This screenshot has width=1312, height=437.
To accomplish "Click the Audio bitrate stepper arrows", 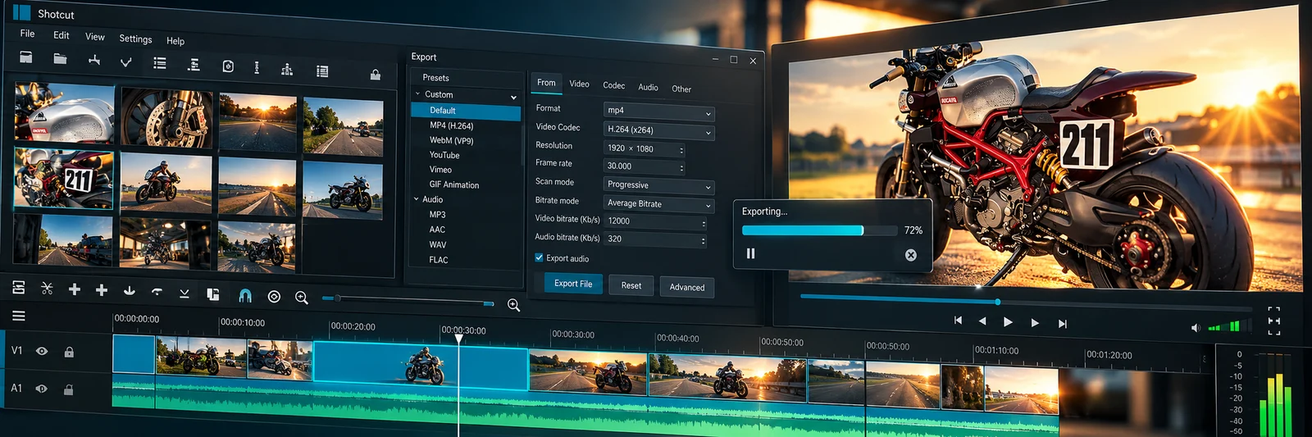I will (703, 241).
